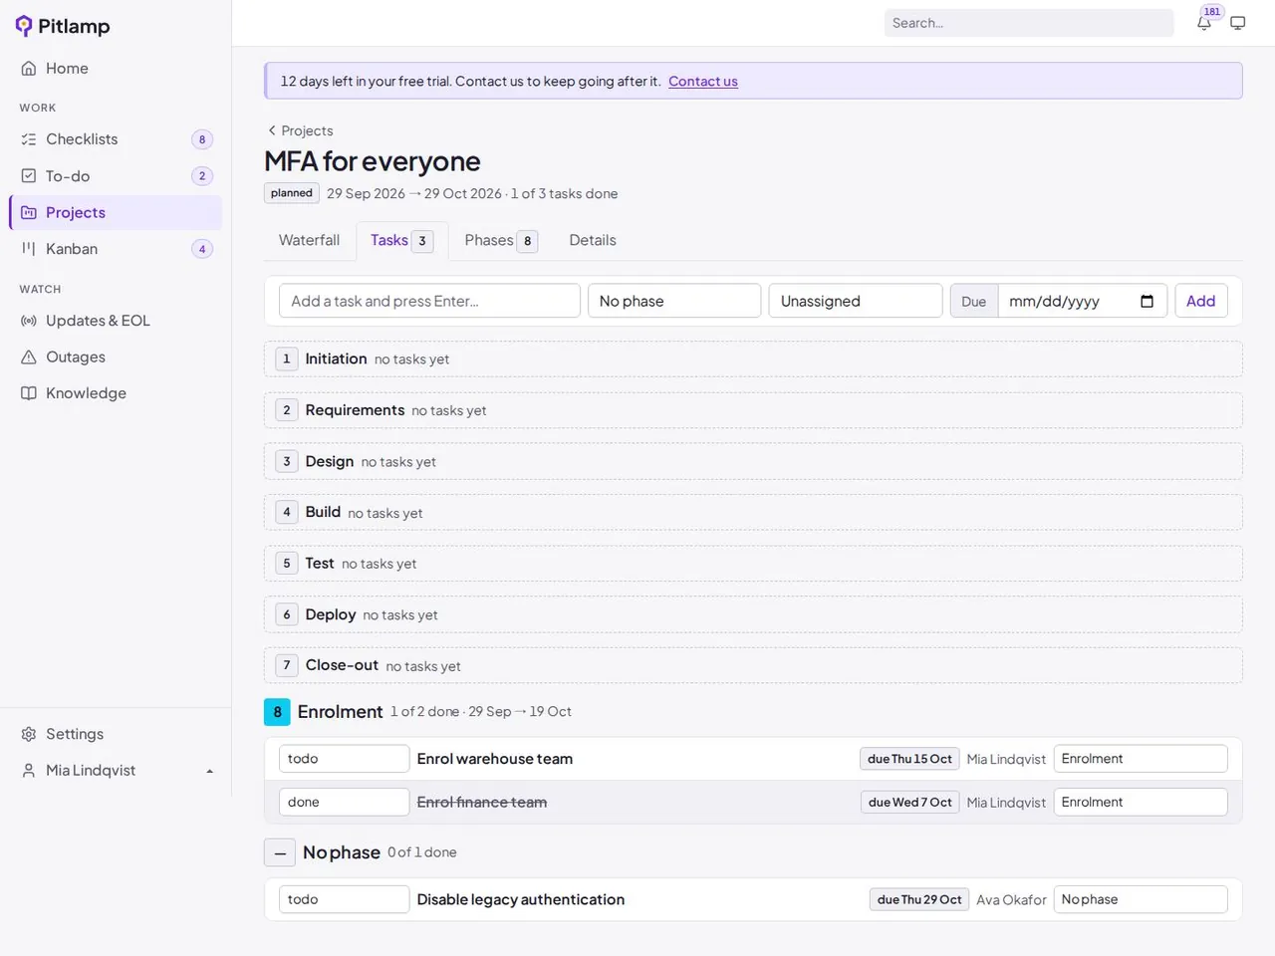1275x956 pixels.
Task: Click due Thu 29 Oct badge
Action: pos(919,899)
